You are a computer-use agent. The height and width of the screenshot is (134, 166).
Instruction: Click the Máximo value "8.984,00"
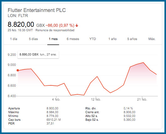tap(52, 112)
